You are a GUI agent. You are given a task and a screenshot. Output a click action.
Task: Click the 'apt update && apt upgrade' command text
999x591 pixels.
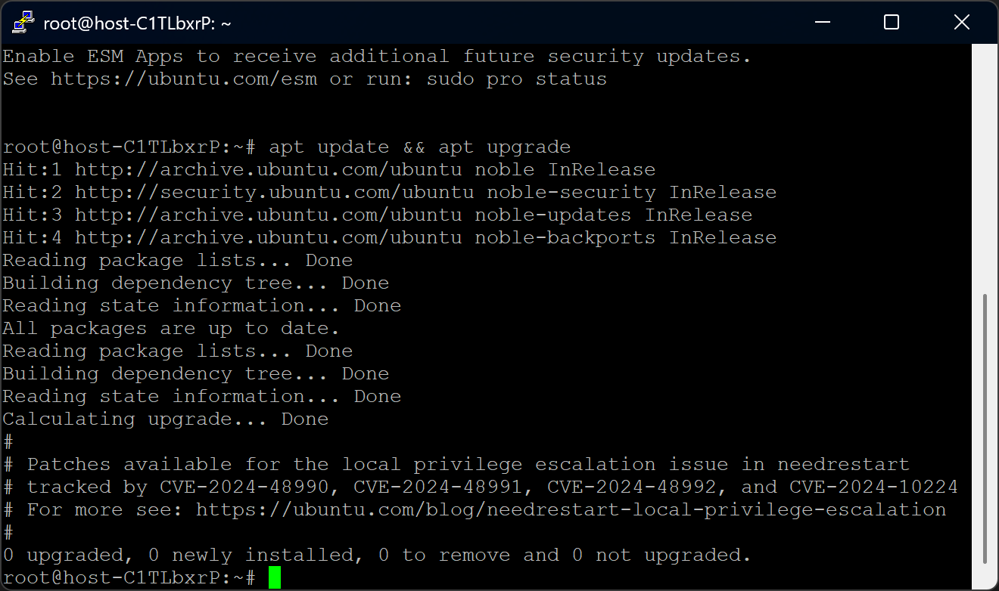419,147
